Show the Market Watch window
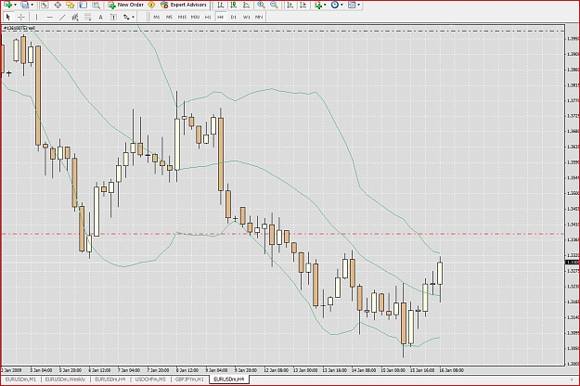This screenshot has height=386, width=580. click(x=45, y=5)
